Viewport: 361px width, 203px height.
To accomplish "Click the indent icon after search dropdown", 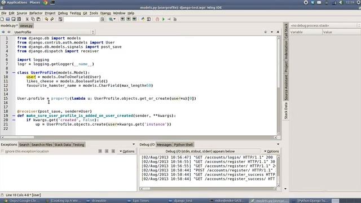I will [122, 19].
